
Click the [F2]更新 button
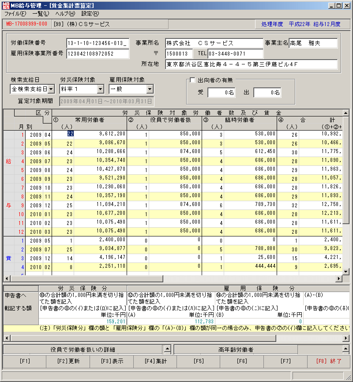68,361
